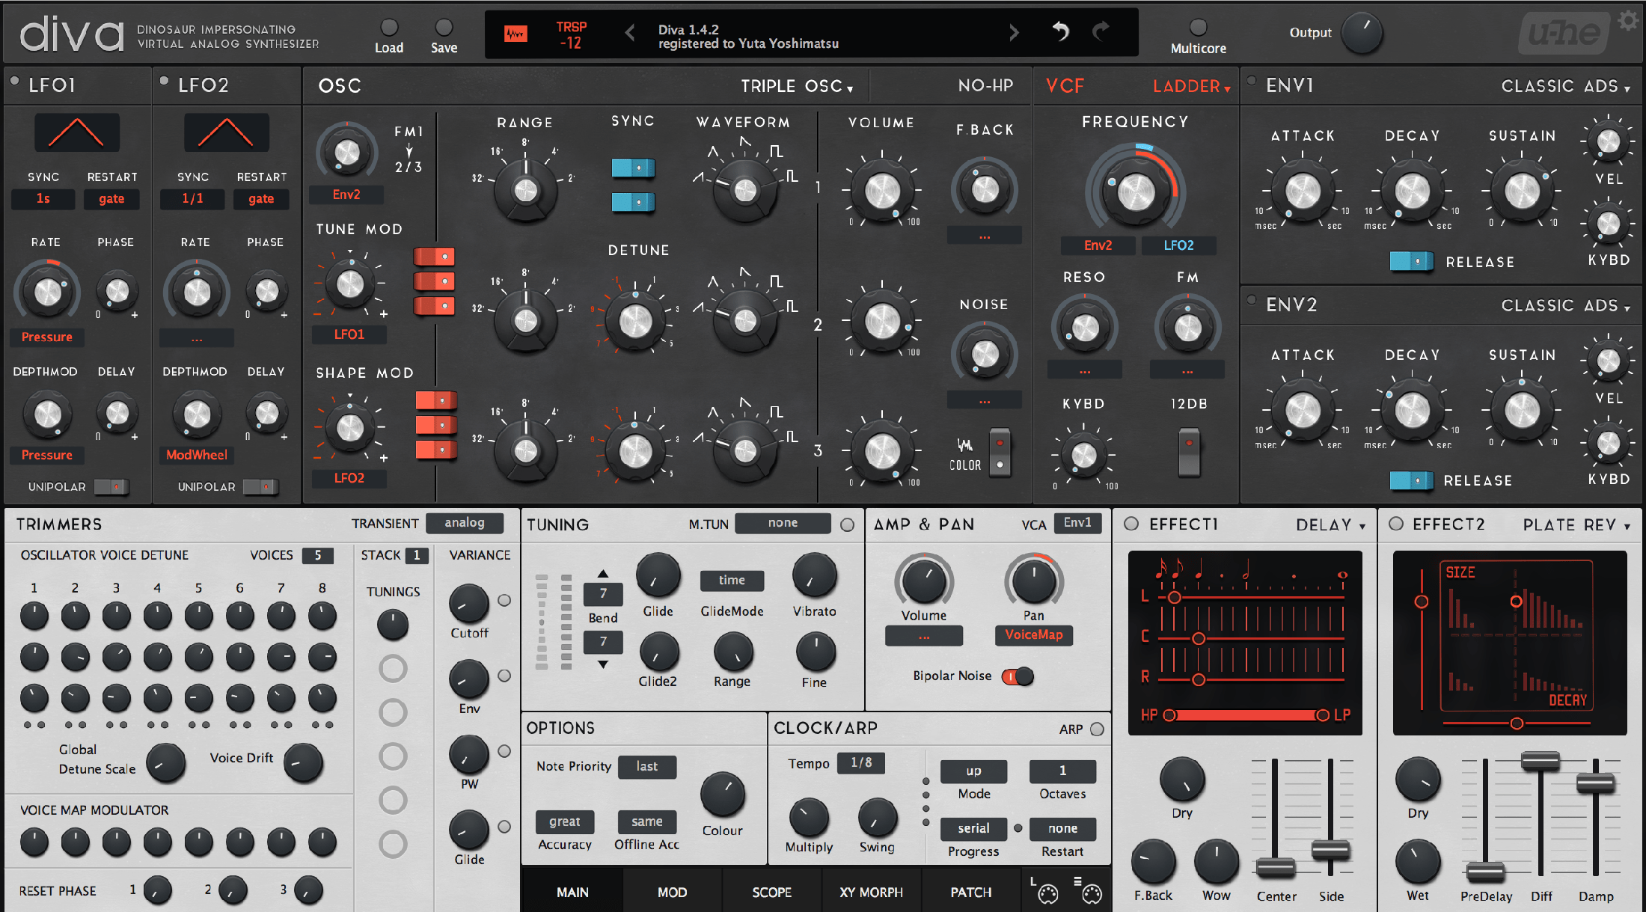
Task: Enable the ARP radio button
Action: point(1097,729)
